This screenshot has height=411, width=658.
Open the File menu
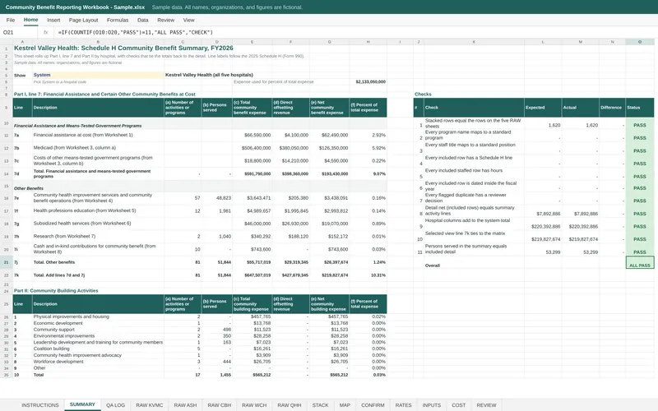11,20
